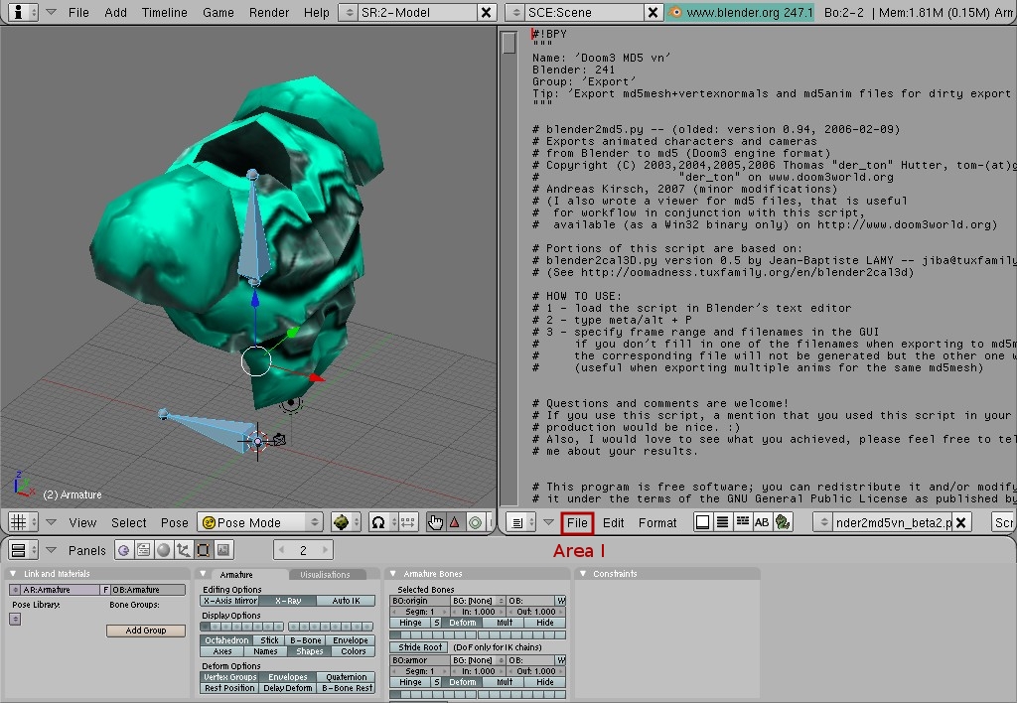Toggle Python text plugins snake icon
This screenshot has width=1017, height=703.
point(783,522)
